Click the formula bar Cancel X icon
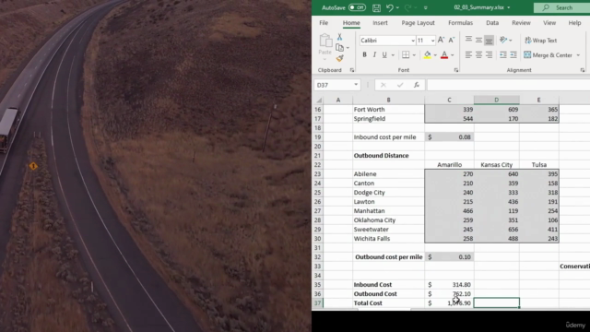 click(x=383, y=85)
